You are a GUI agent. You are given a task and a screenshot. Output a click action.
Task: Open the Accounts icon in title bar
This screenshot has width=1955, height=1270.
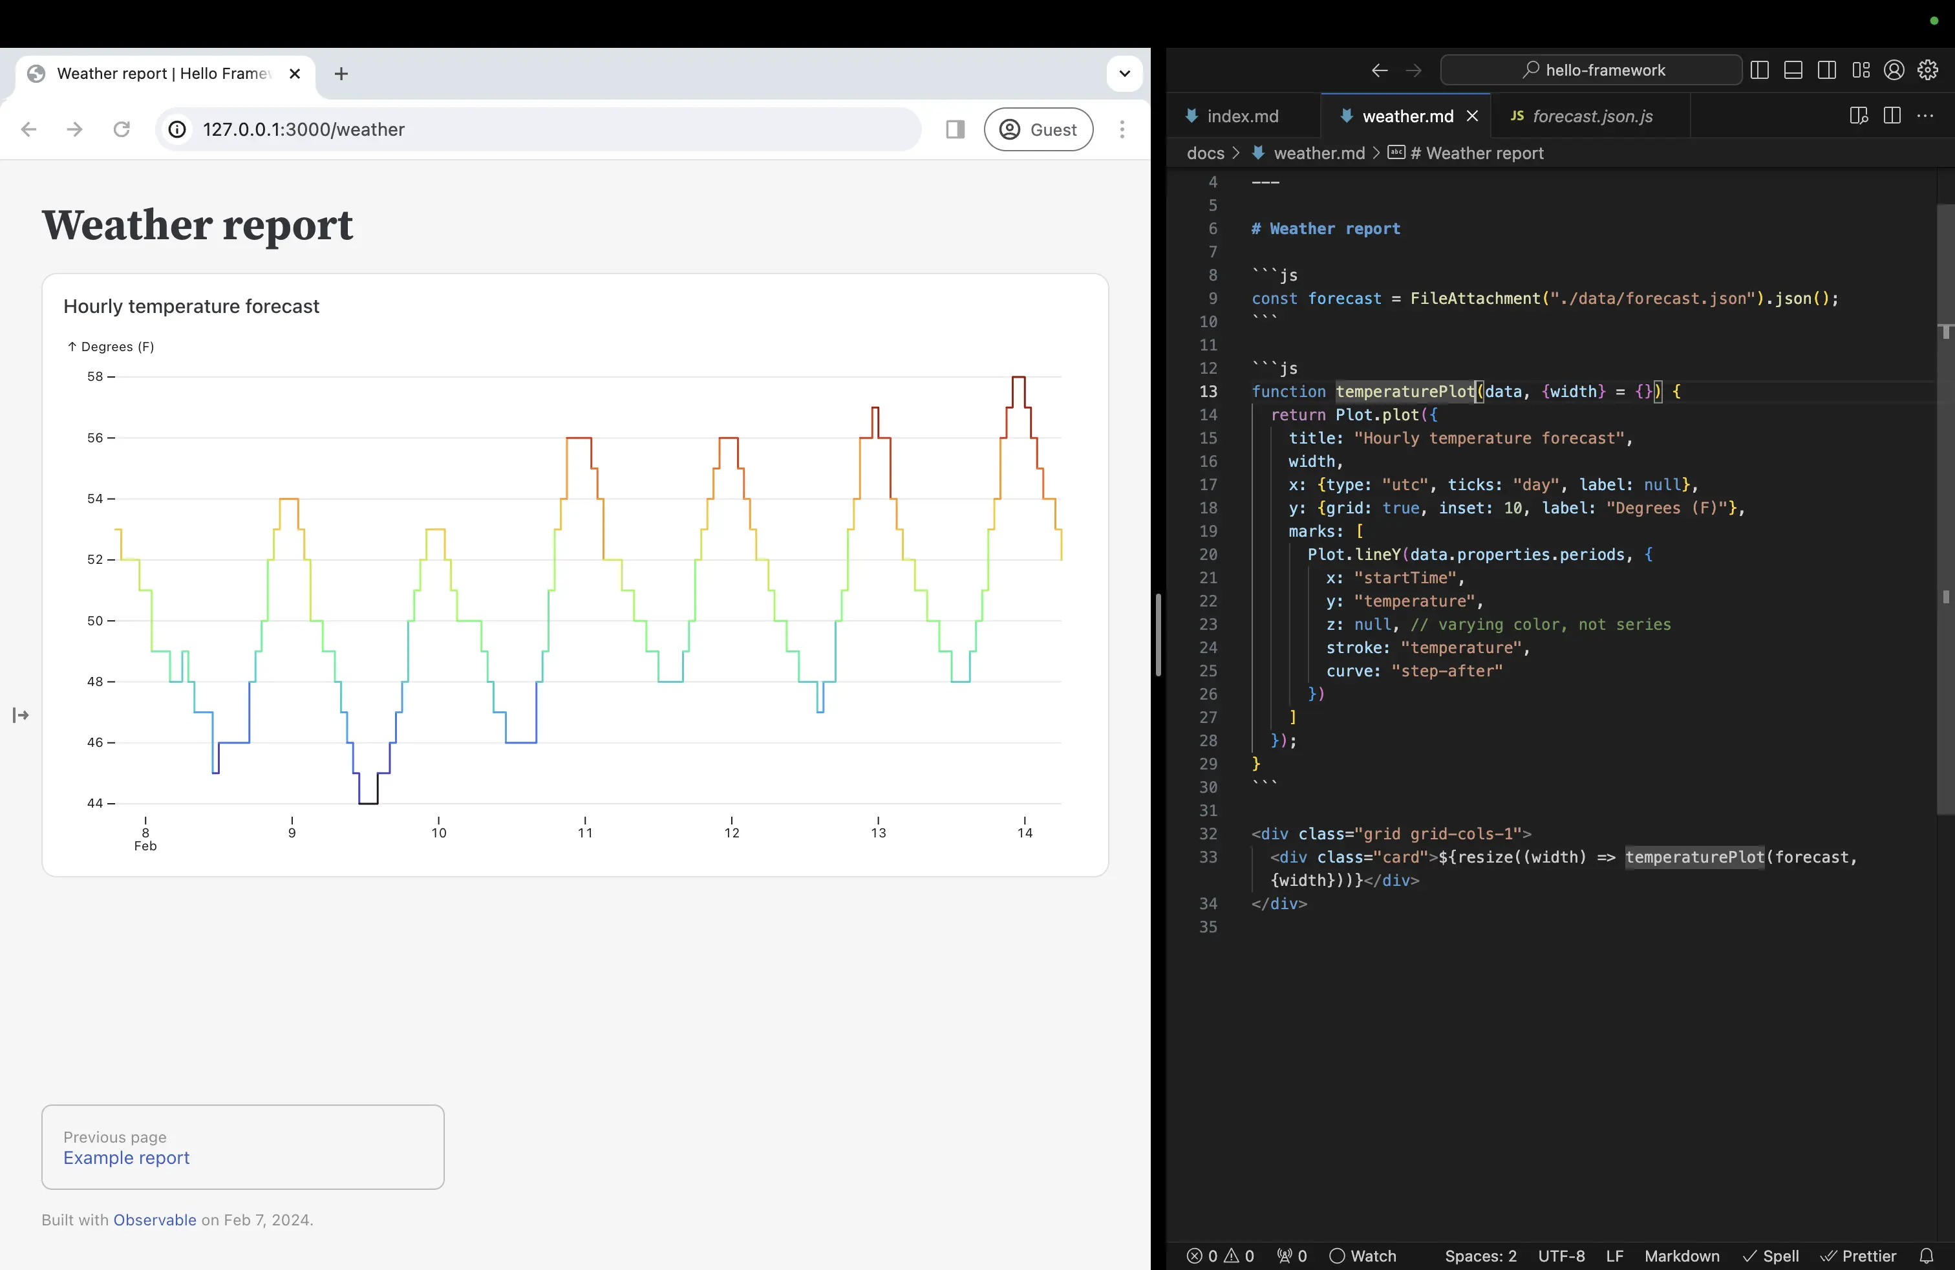(1894, 70)
